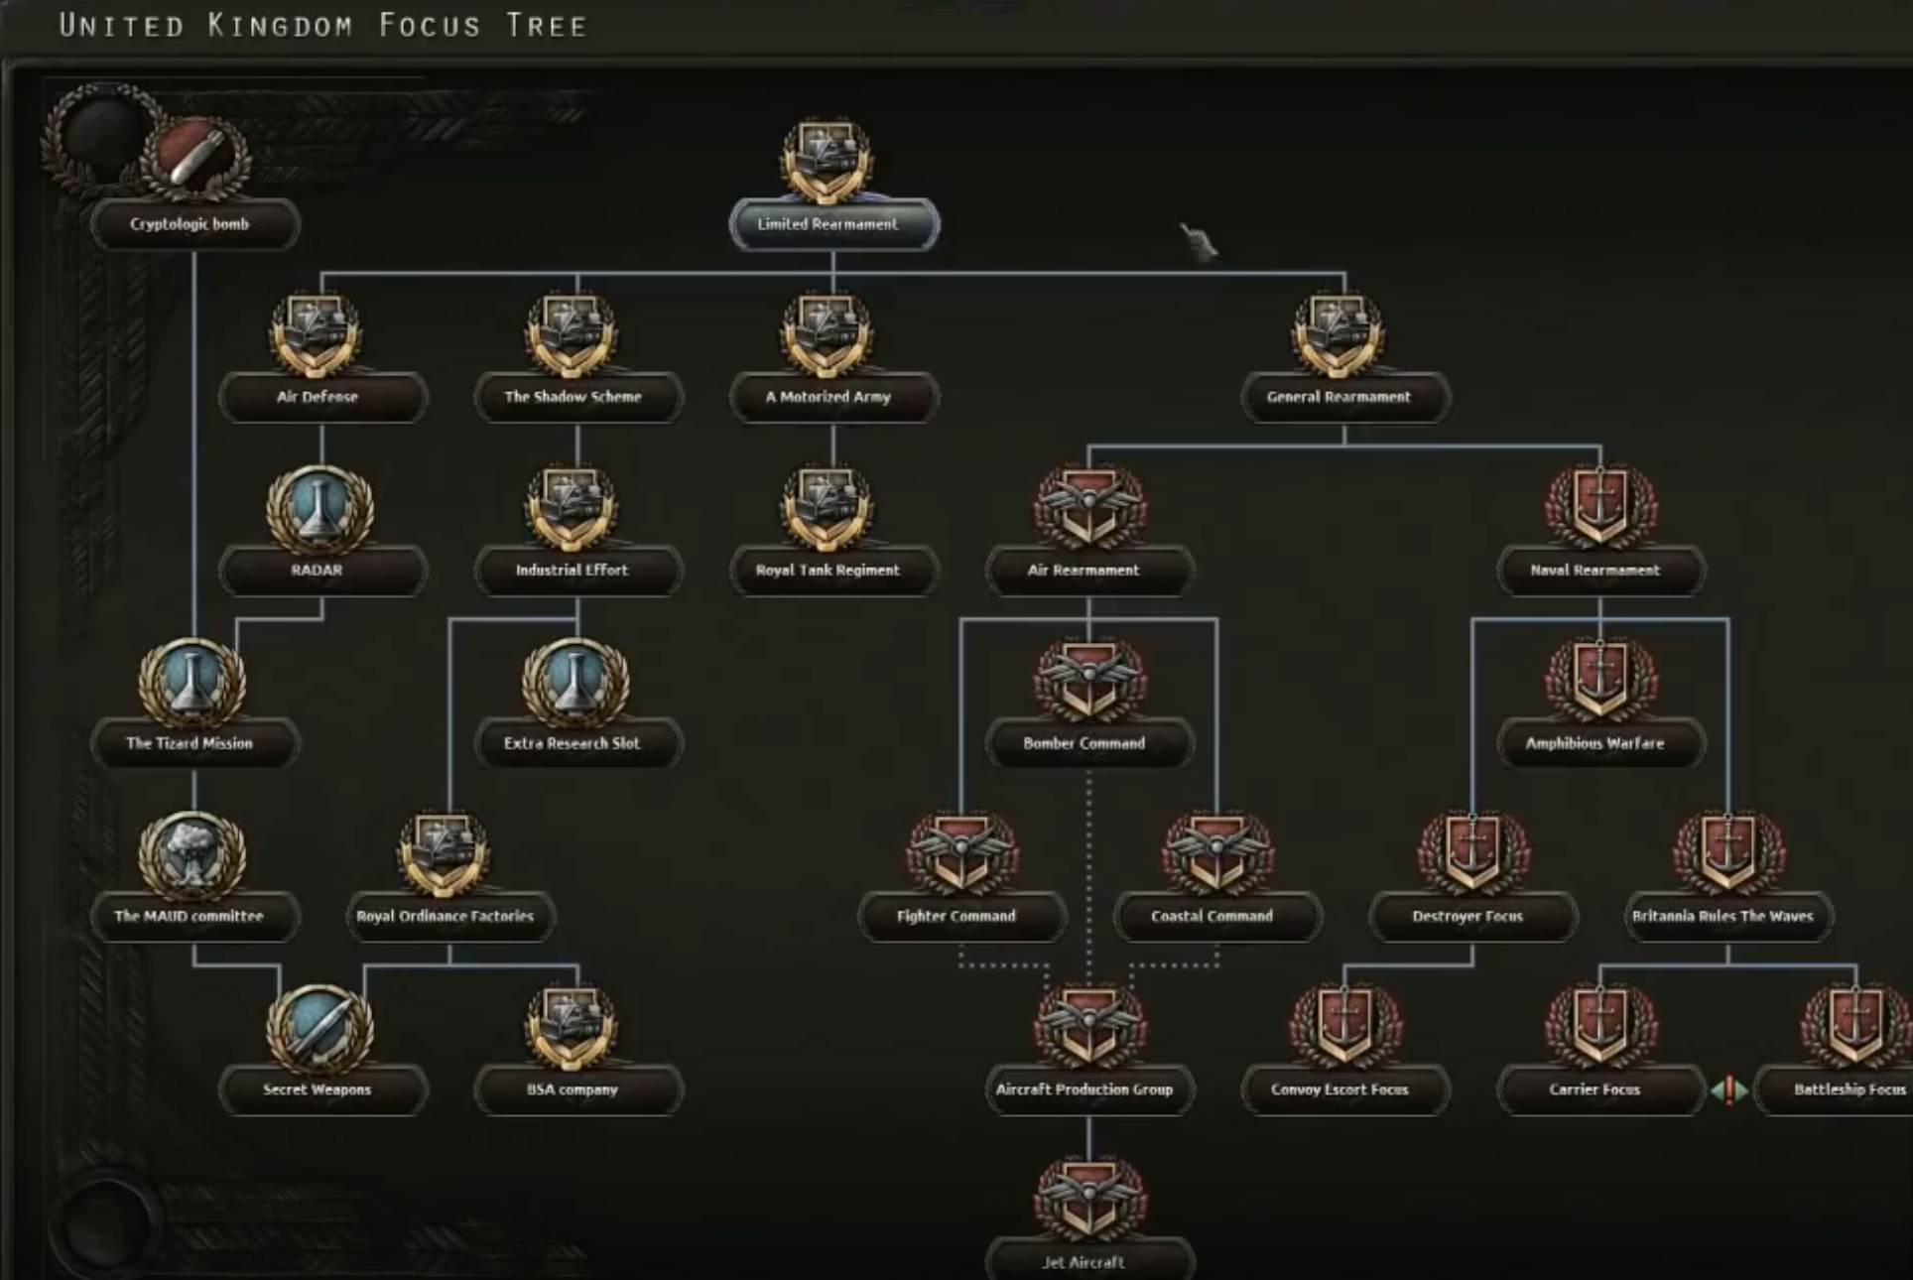Select the Secret Weapons rocket icon
1913x1280 pixels.
click(319, 1028)
